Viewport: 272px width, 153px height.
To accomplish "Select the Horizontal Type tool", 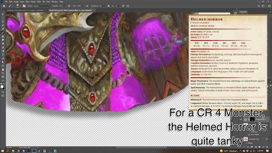I will pos(3,55).
